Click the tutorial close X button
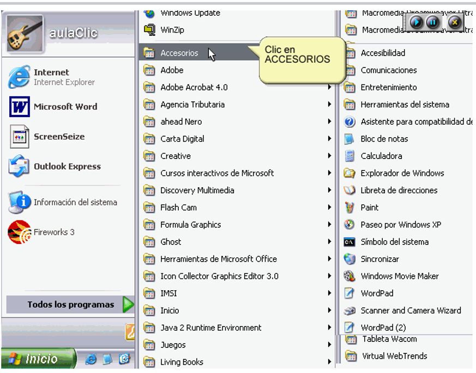Viewport: 476px width, 373px height. (x=454, y=22)
